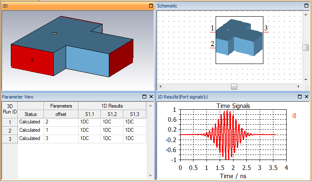Click Calculated status in row 1
This screenshot has height=182, width=312.
31,122
